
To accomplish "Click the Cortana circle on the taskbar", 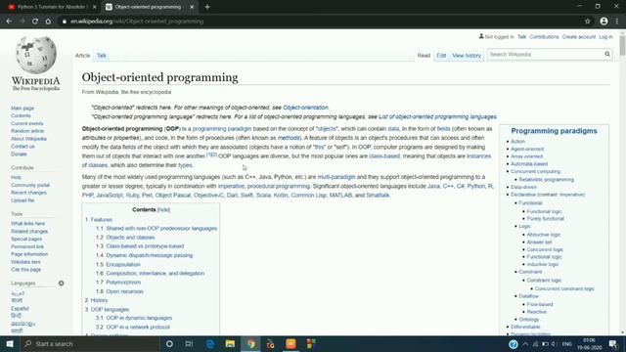I will coord(169,343).
